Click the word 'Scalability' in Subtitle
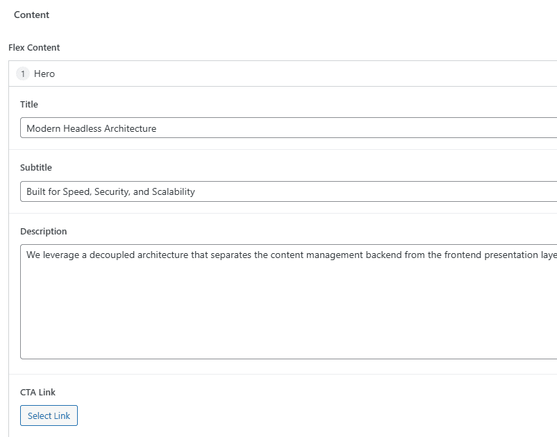557x437 pixels. pyautogui.click(x=174, y=191)
